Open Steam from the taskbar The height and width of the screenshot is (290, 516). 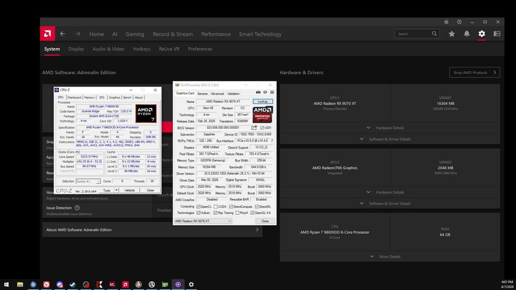73,284
